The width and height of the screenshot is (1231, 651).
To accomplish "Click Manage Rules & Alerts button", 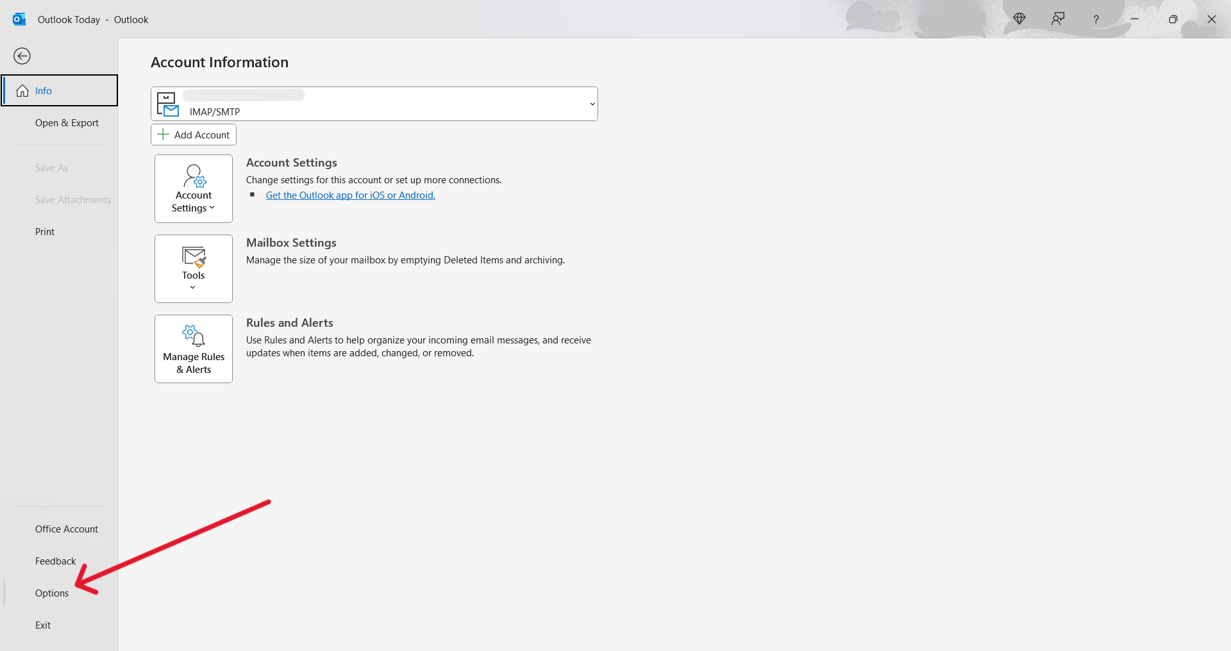I will 194,349.
